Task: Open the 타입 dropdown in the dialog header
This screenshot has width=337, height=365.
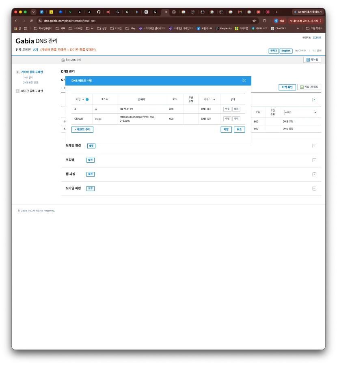Action: coord(80,99)
